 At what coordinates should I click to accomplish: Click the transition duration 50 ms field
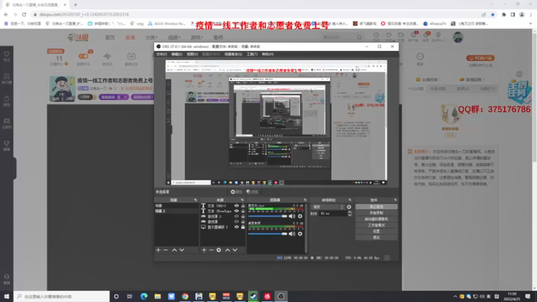332,213
